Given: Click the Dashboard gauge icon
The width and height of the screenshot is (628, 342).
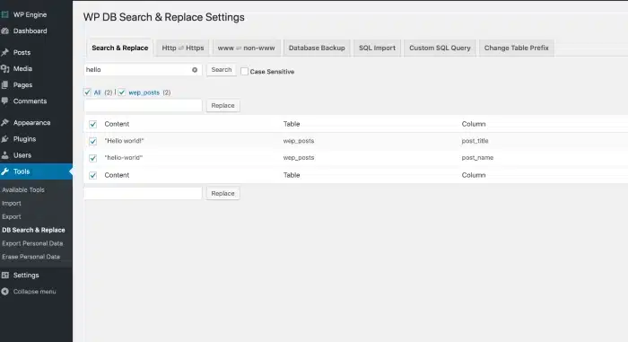Looking at the screenshot, I should coord(4,31).
